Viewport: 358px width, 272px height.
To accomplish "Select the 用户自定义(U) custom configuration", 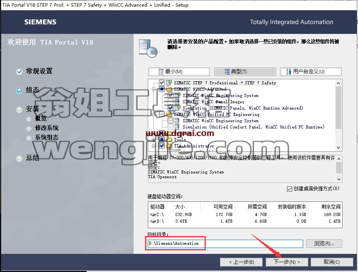I will pos(311,72).
